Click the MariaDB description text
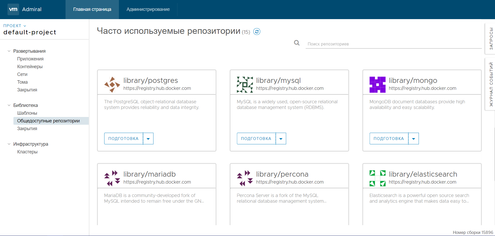Screen dimensions: 495x236 pos(154,198)
